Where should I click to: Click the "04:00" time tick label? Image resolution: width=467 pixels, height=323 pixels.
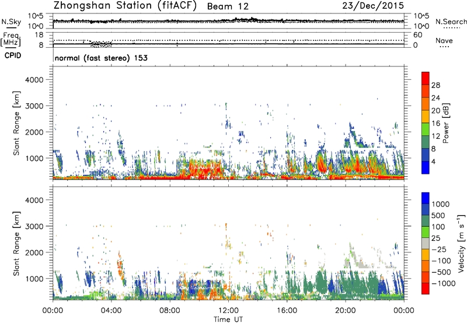[x=111, y=311]
